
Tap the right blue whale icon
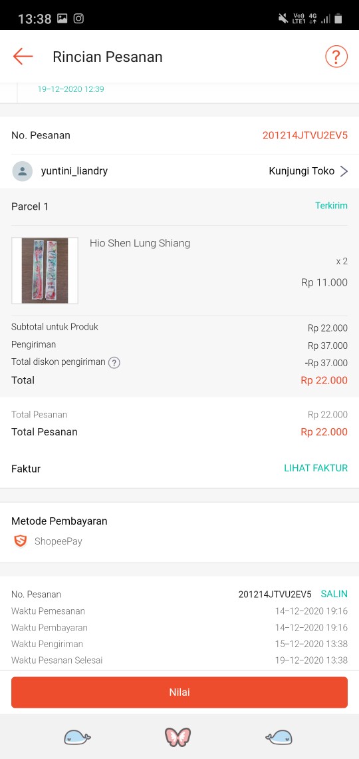tap(279, 737)
